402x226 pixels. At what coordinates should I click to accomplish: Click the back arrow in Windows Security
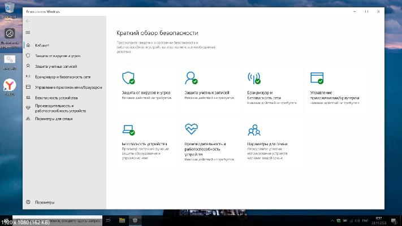(28, 21)
